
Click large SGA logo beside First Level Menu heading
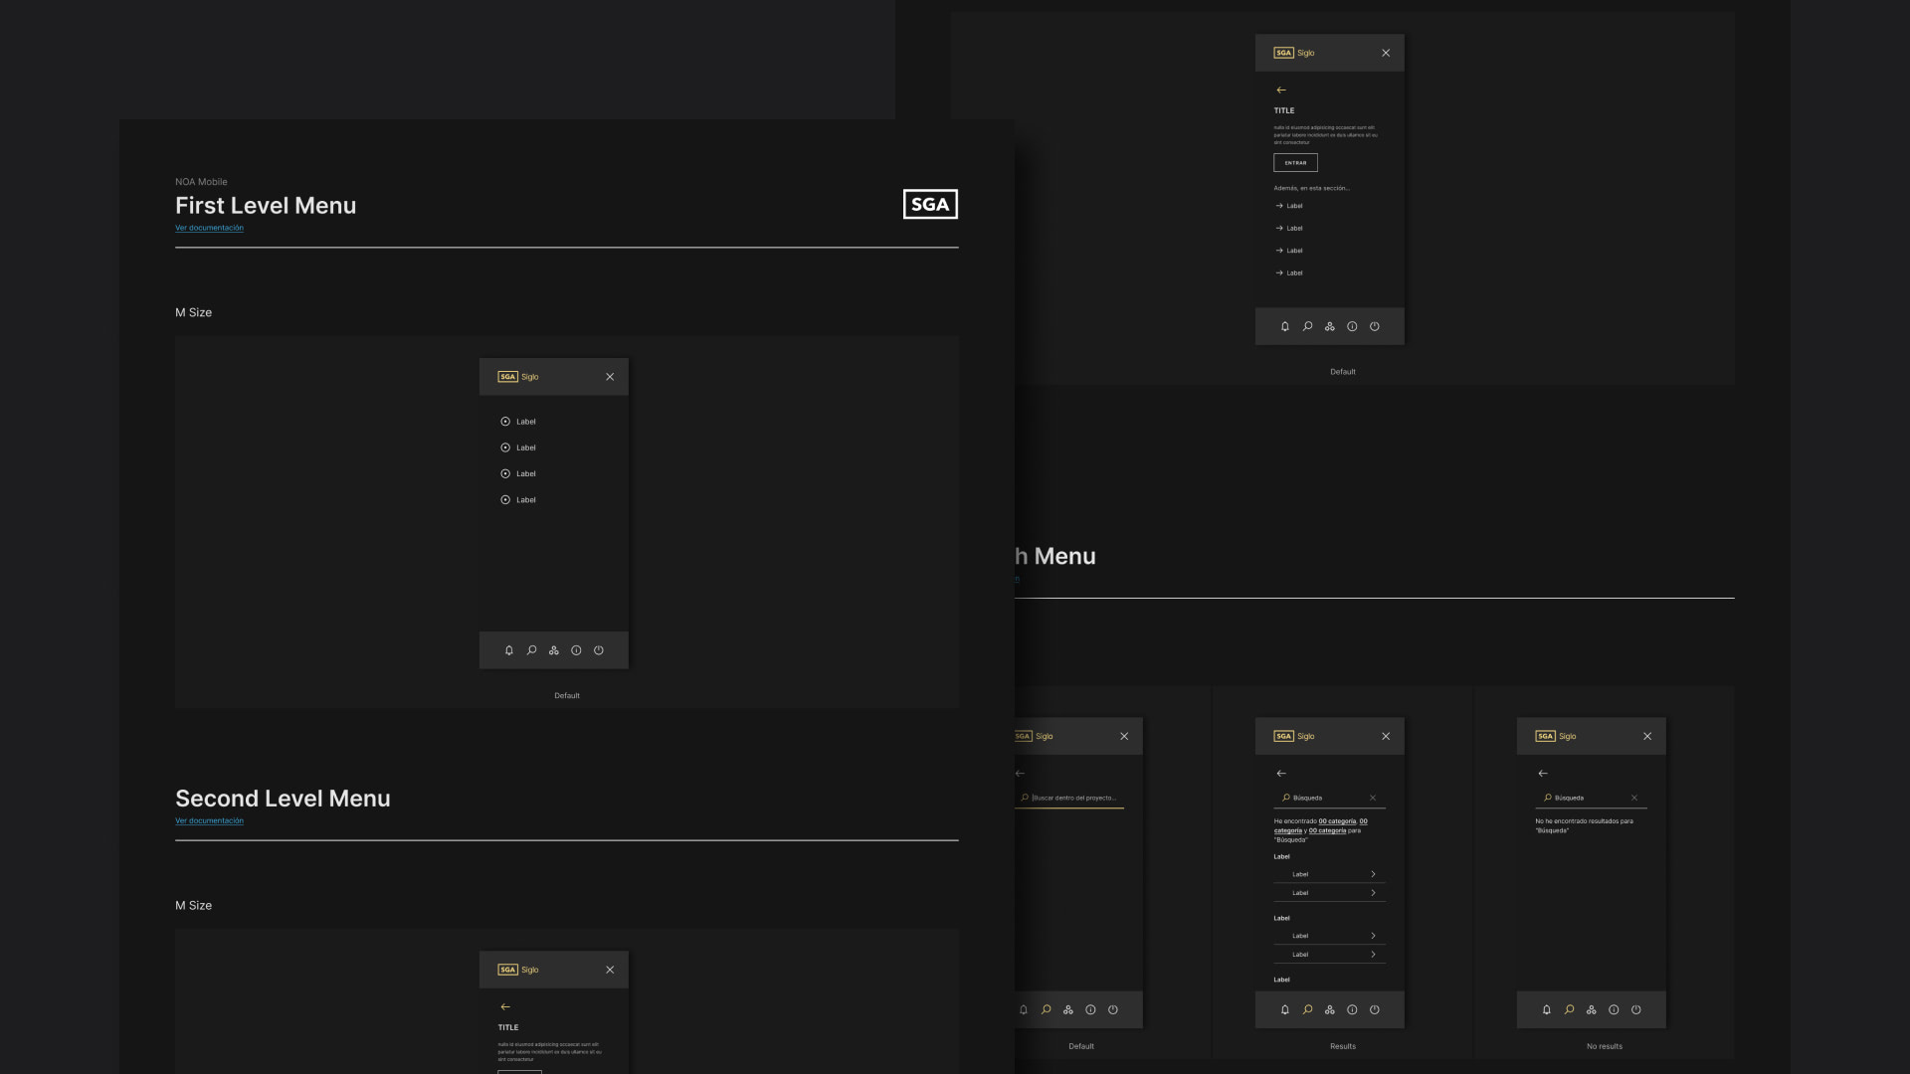point(930,204)
